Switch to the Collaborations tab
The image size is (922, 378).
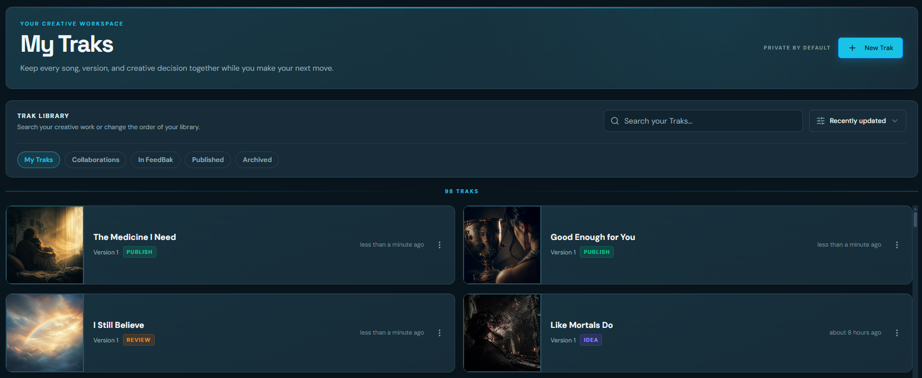pyautogui.click(x=96, y=160)
